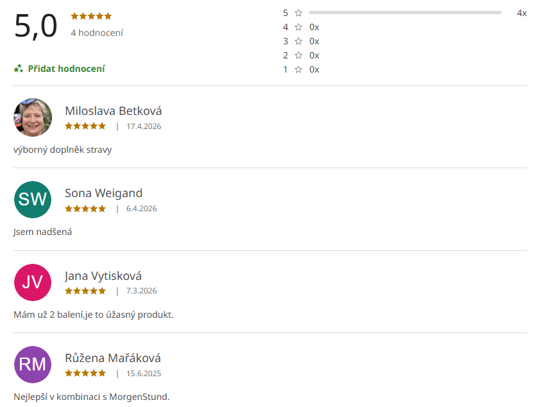Click the stars icon beside Přidat hodnocení
This screenshot has height=407, width=534.
(19, 69)
